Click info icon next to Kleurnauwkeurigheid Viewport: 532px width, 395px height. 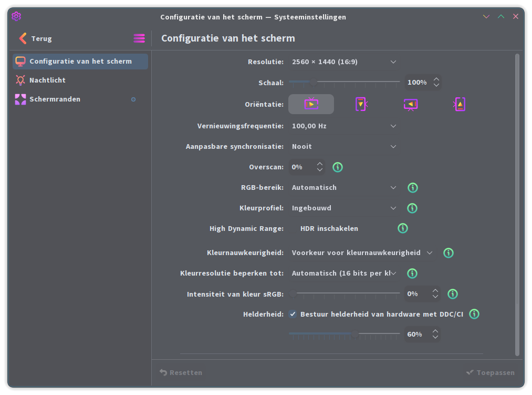tap(448, 252)
